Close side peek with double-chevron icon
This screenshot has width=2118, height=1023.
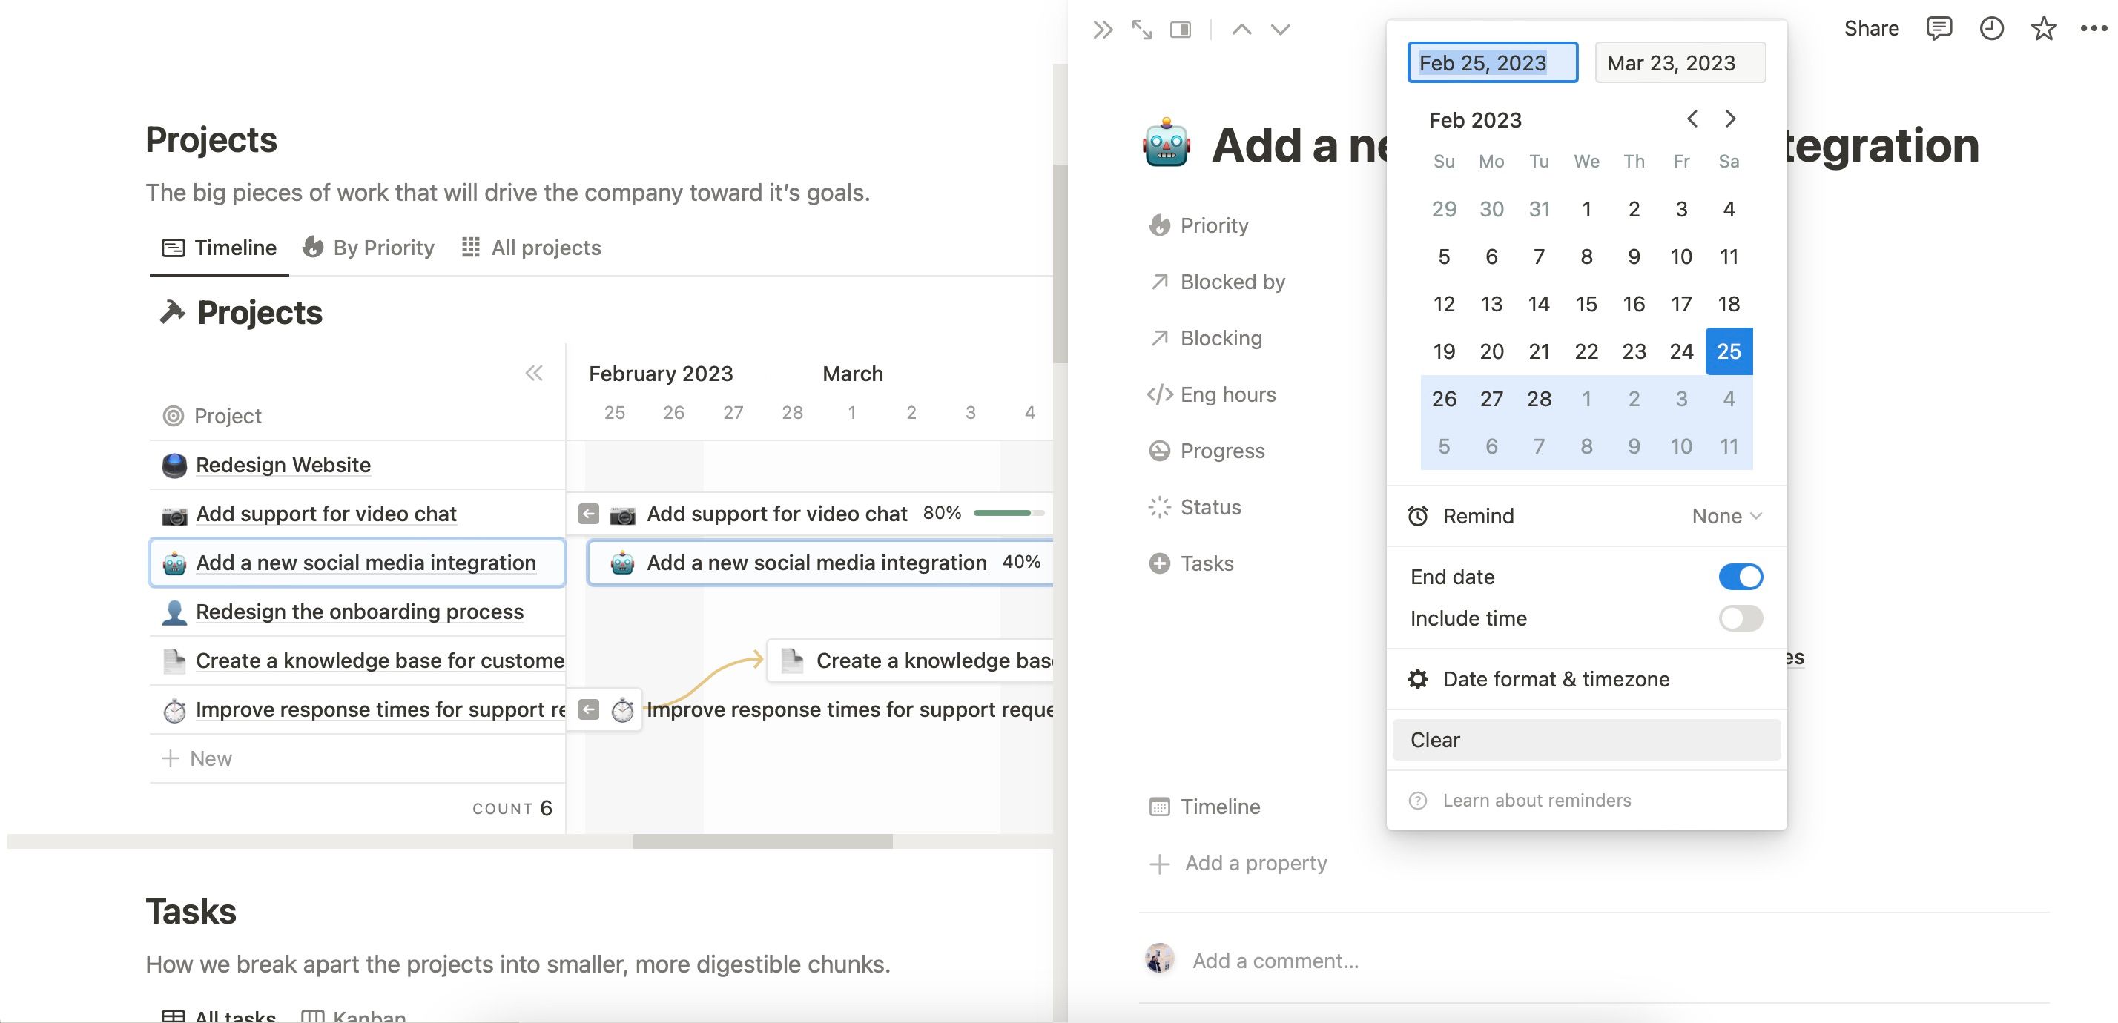1103,30
